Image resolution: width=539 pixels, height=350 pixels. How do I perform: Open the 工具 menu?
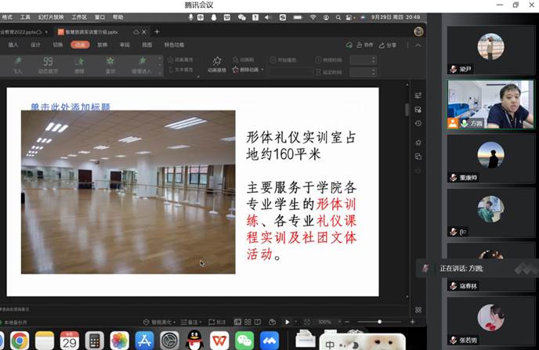[x=25, y=17]
